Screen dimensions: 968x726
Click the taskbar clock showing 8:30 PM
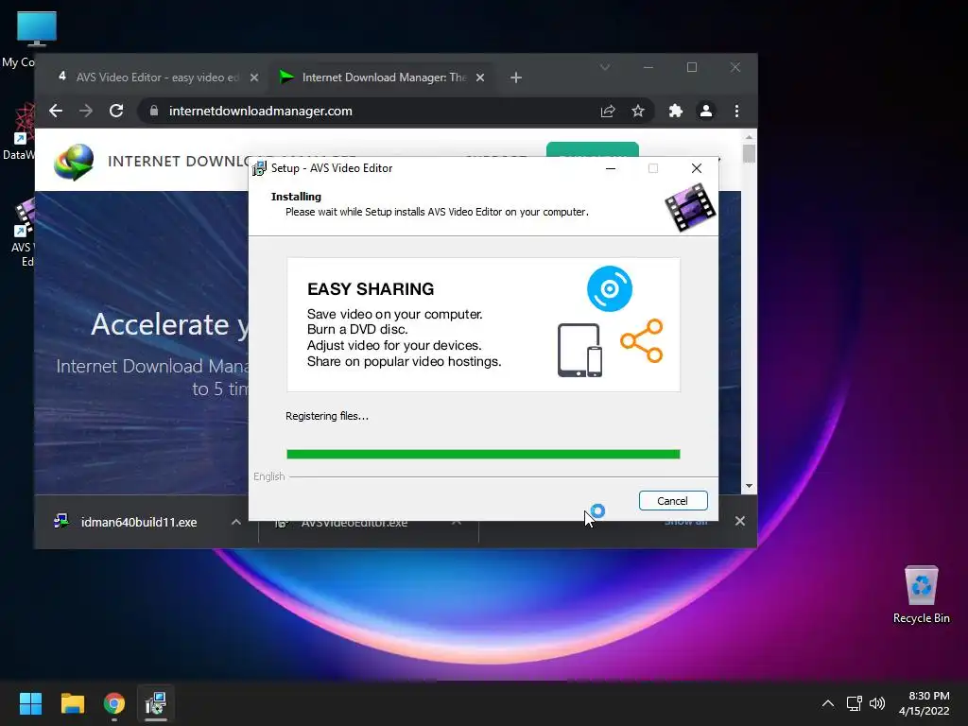tap(925, 703)
